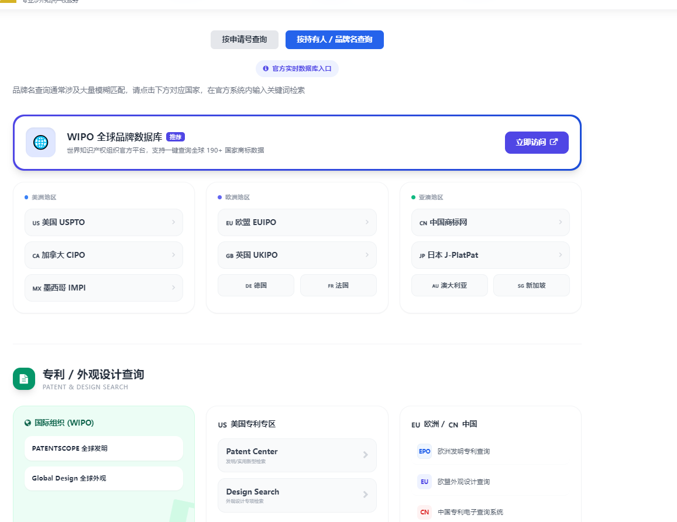Click the chevron on Patent Center

click(365, 455)
